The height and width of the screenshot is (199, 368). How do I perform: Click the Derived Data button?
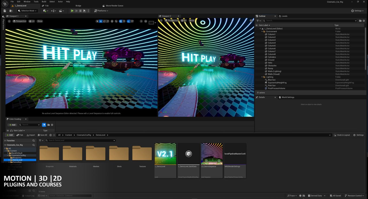[x=316, y=196]
